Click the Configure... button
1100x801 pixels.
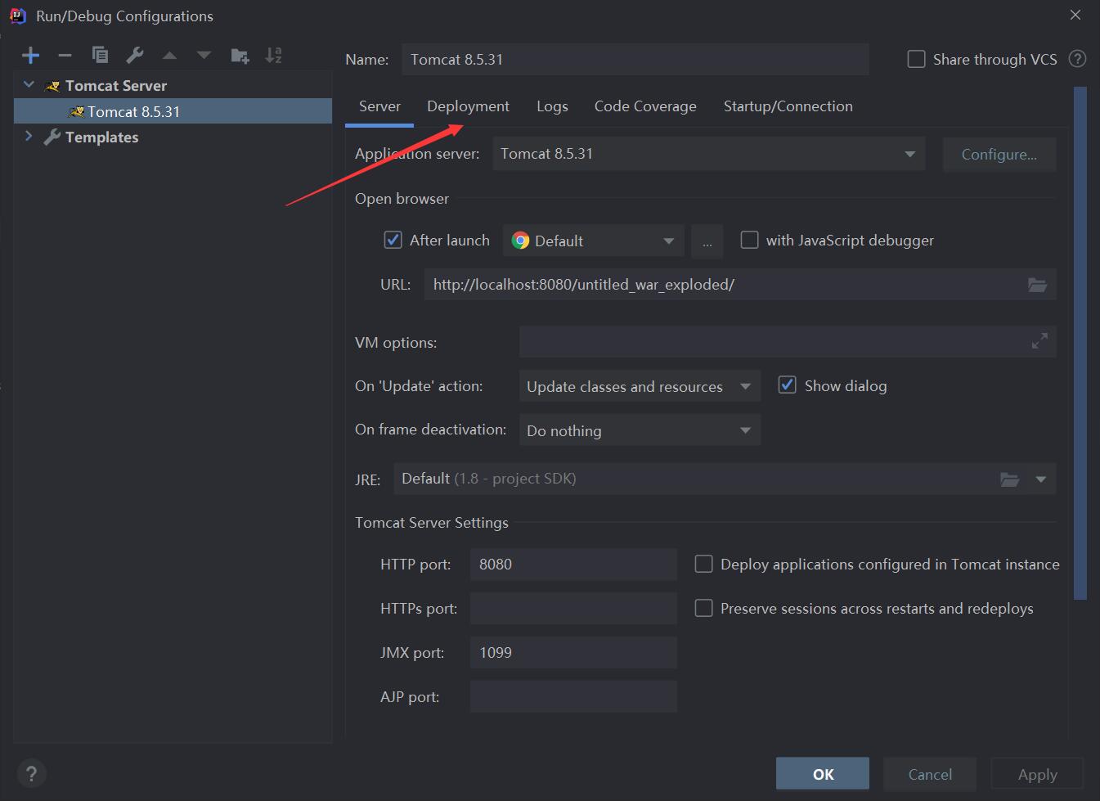[999, 155]
